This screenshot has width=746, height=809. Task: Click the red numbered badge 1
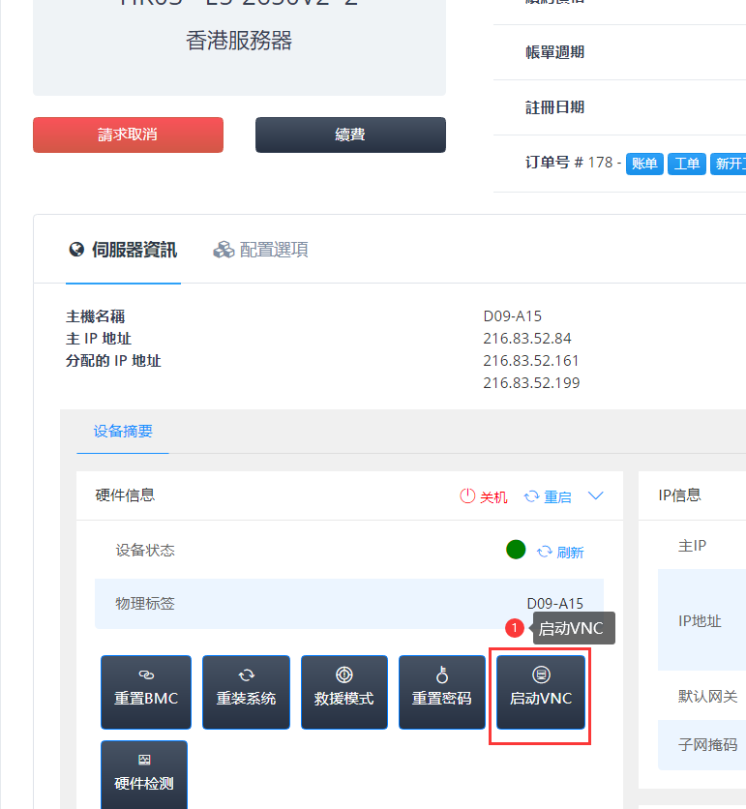pos(515,628)
